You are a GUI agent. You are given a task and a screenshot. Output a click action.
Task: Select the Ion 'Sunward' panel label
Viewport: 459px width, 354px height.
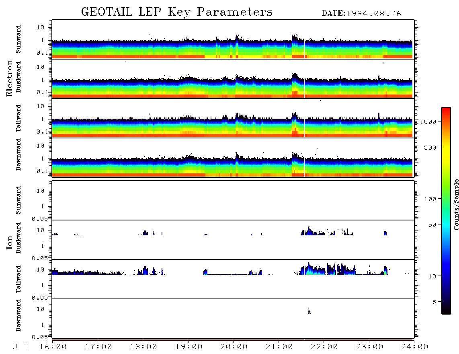point(18,200)
